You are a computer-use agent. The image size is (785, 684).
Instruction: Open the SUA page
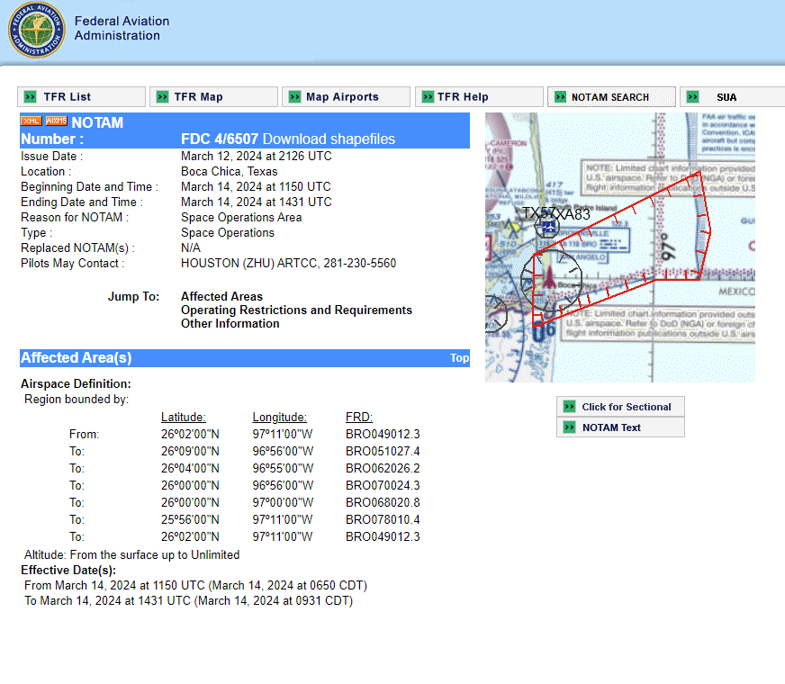(733, 96)
